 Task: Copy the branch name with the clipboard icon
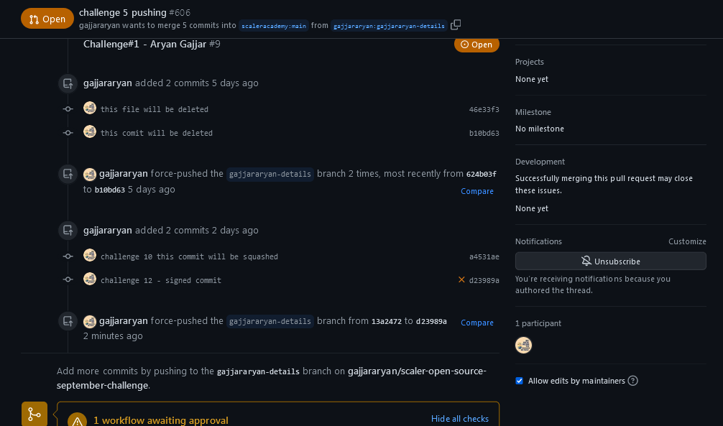pos(456,24)
